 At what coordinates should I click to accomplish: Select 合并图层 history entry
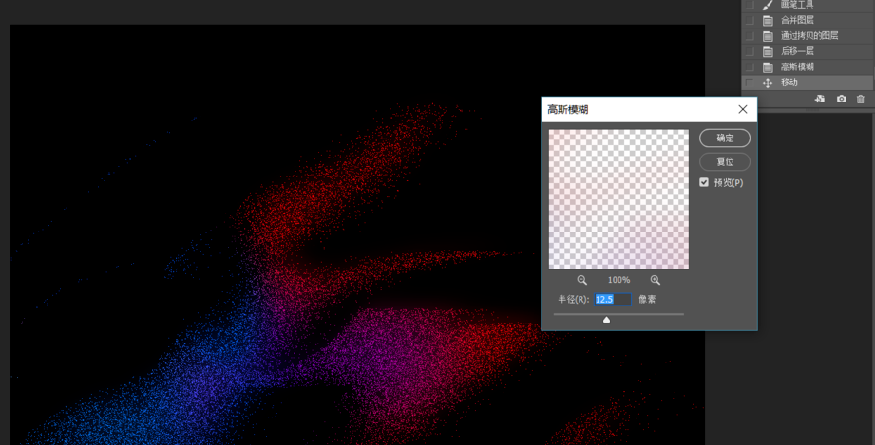(797, 20)
